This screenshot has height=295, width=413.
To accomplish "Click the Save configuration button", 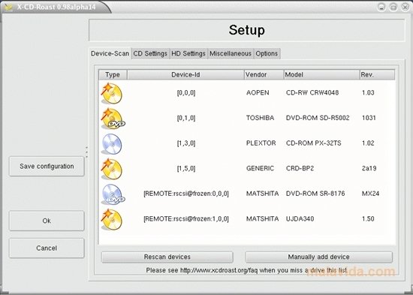I will pyautogui.click(x=47, y=166).
